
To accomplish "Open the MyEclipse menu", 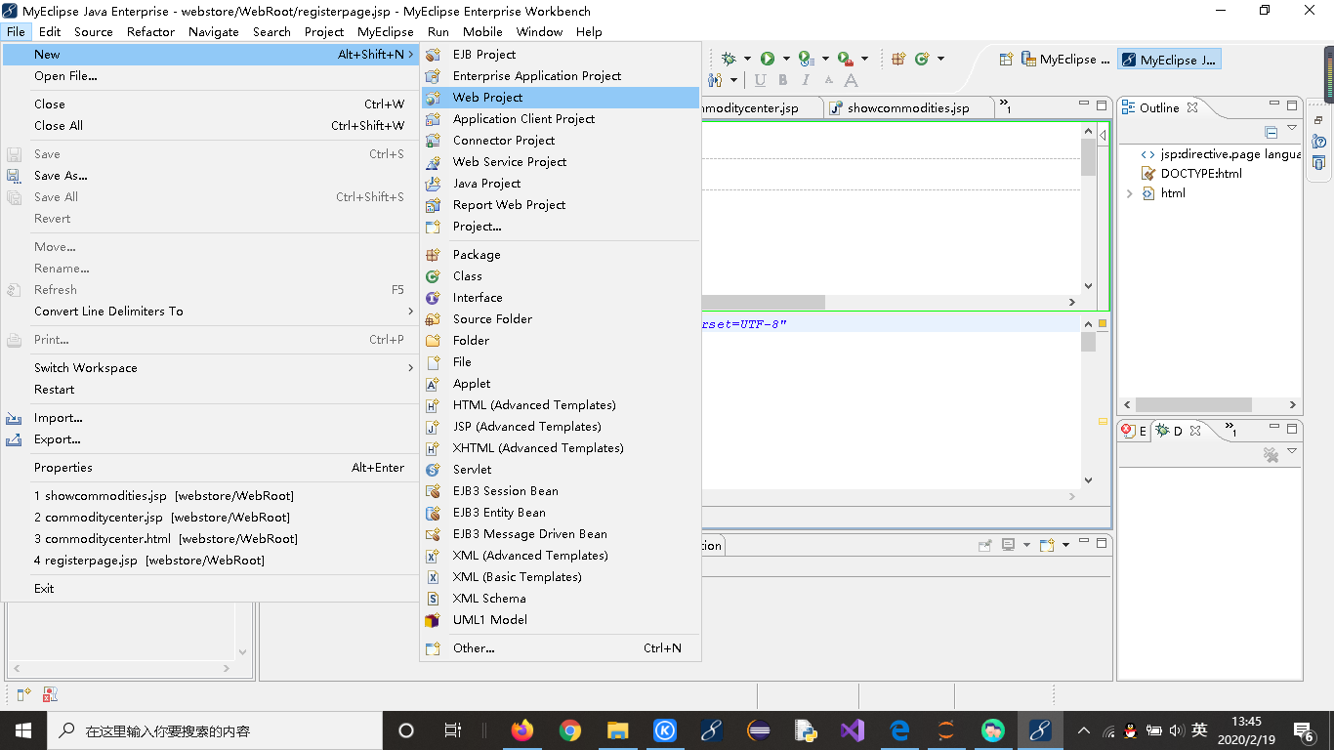I will pos(385,31).
